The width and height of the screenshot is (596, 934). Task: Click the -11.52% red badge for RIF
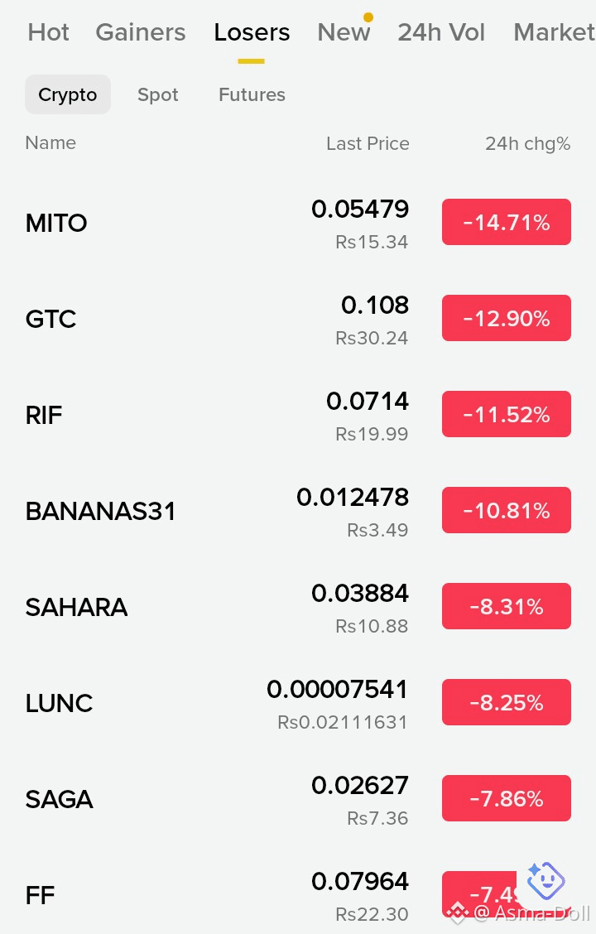506,414
